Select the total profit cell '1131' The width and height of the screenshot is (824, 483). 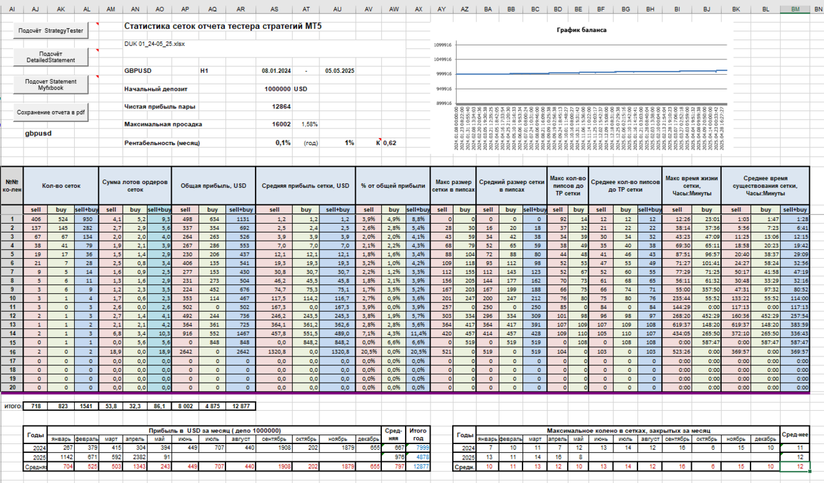pyautogui.click(x=241, y=218)
